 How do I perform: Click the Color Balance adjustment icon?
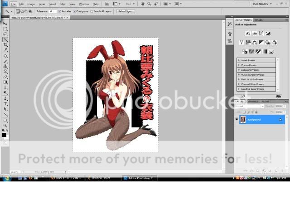tap(255, 42)
